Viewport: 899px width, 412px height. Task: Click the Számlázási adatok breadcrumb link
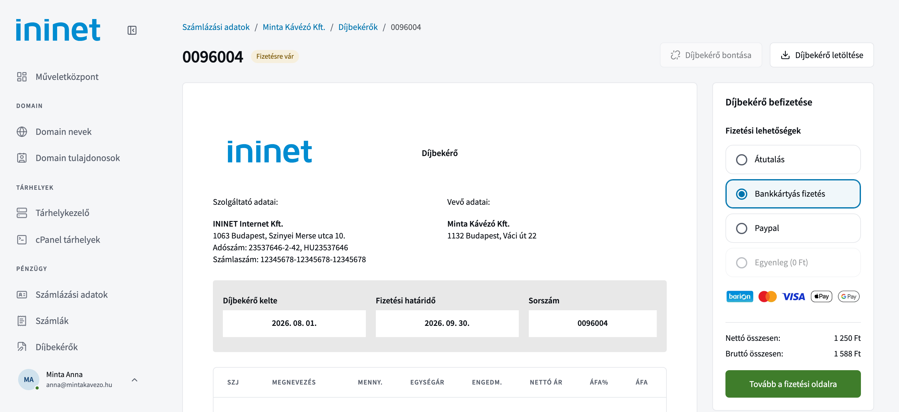click(x=216, y=27)
